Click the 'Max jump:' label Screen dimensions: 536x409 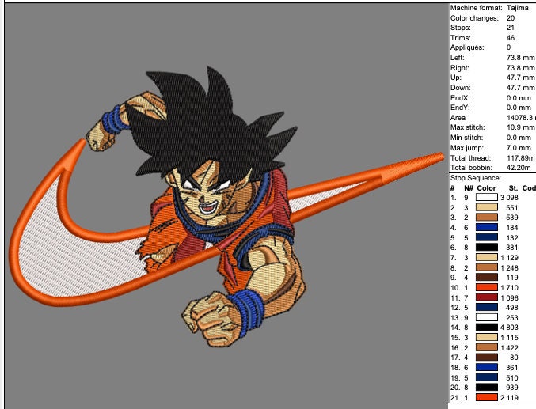click(x=466, y=148)
